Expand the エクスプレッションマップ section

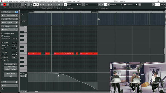[x=2, y=16]
